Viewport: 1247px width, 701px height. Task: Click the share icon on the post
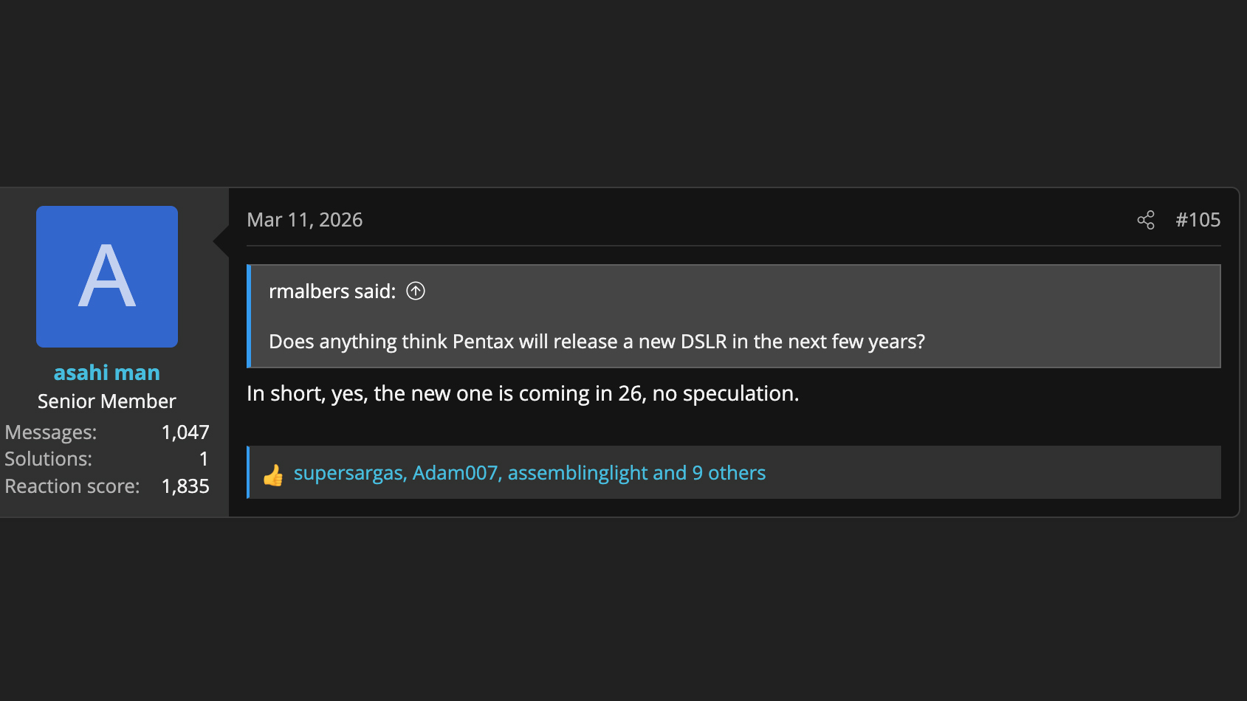(1146, 219)
